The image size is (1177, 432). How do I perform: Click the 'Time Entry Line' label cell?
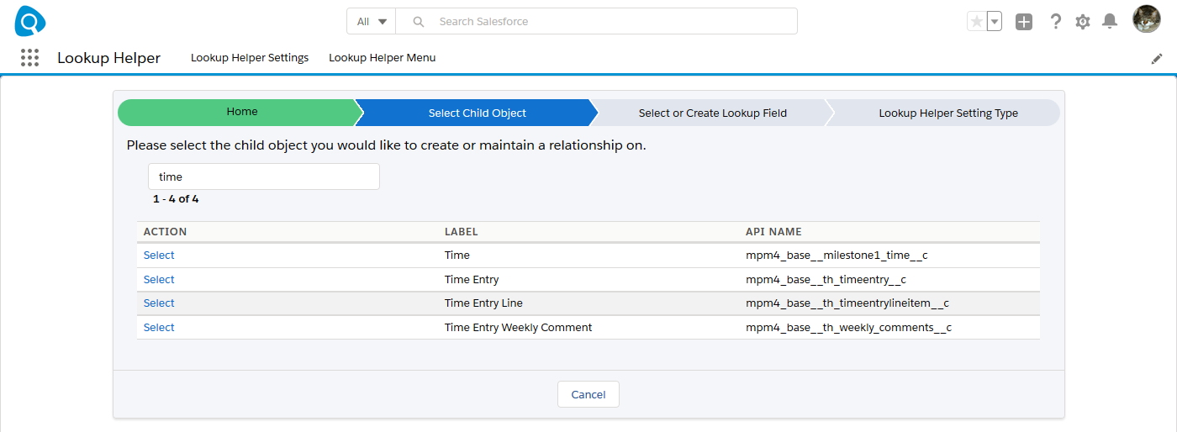(x=483, y=303)
